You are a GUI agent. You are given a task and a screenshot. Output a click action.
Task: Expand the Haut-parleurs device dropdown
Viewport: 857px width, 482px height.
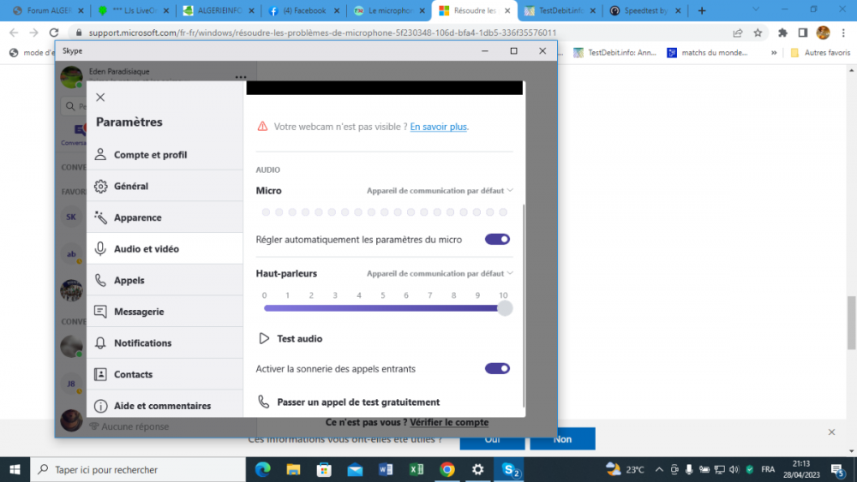[440, 274]
